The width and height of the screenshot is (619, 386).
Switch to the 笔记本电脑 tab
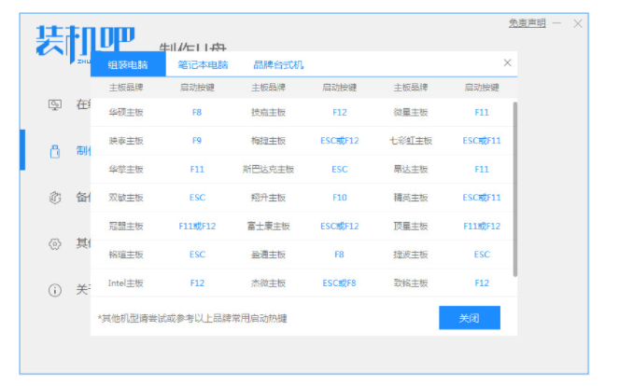(203, 65)
